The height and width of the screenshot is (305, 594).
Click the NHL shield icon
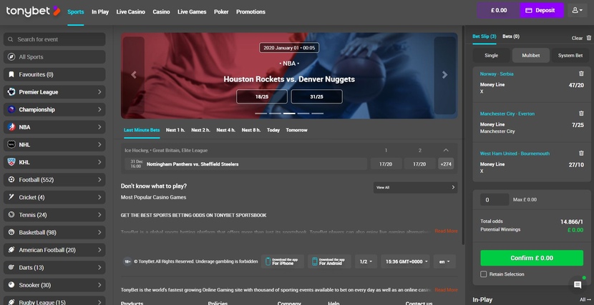pos(11,144)
